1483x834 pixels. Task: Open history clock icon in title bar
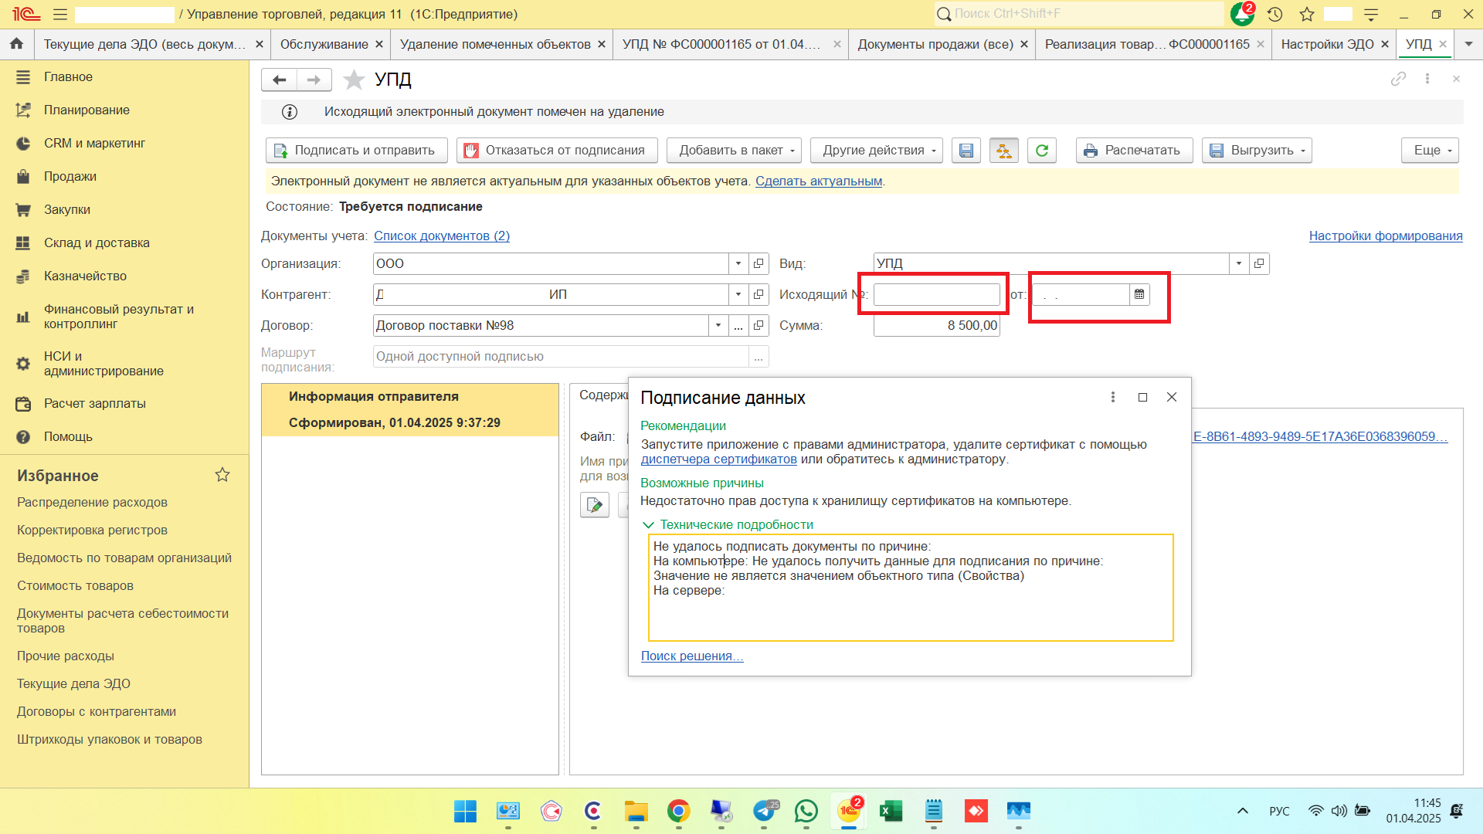[1274, 14]
